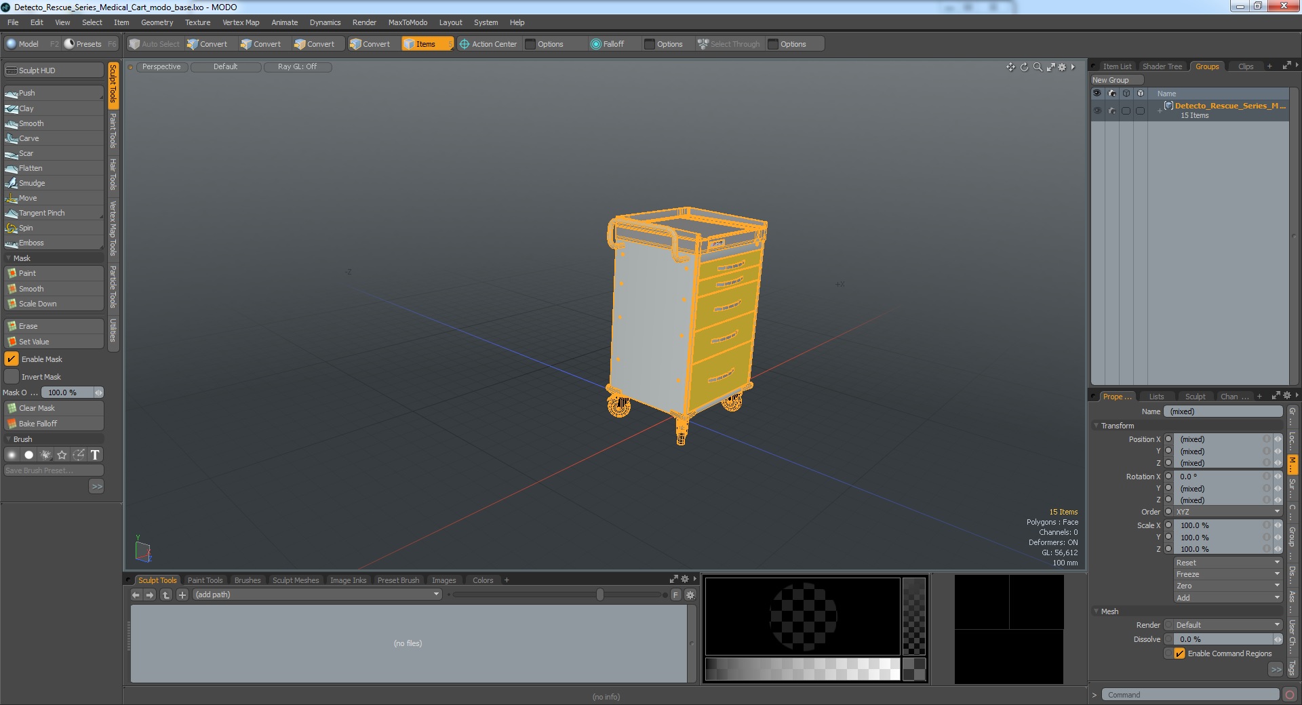The width and height of the screenshot is (1302, 705).
Task: Open the Ray GL Off dropdown
Action: (x=297, y=66)
